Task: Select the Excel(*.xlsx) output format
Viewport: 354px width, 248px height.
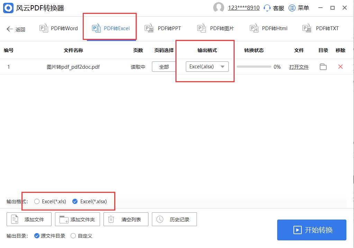Action: pyautogui.click(x=75, y=201)
